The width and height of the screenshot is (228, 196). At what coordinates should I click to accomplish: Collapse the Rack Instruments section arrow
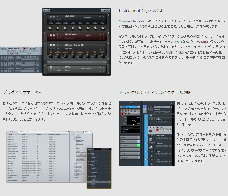[x=106, y=62]
